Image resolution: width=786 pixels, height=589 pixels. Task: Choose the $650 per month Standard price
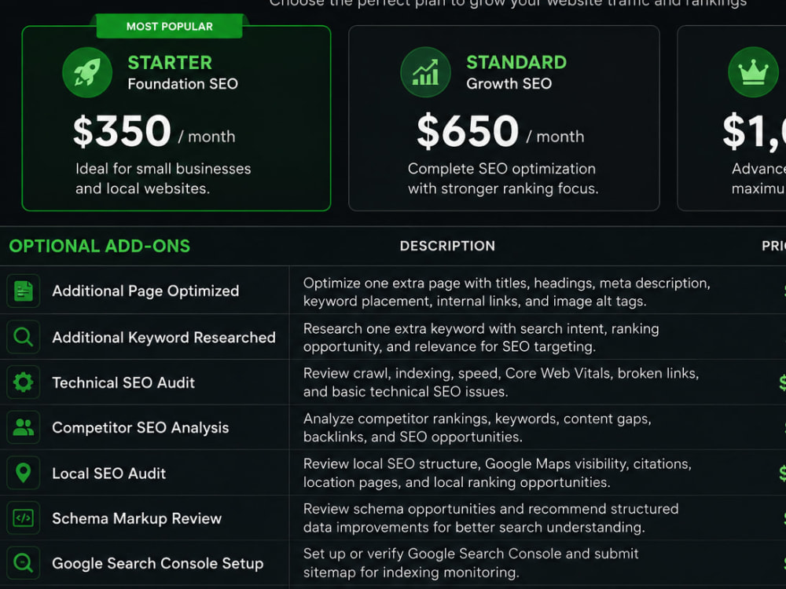tap(500, 131)
